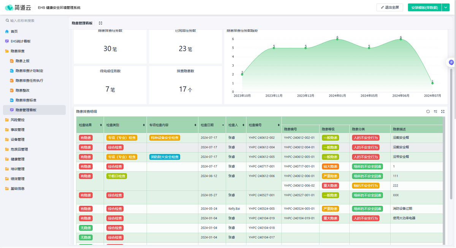This screenshot has height=248, width=456.
Task: Click the 首页 home icon in sidebar
Action: [x=7, y=32]
